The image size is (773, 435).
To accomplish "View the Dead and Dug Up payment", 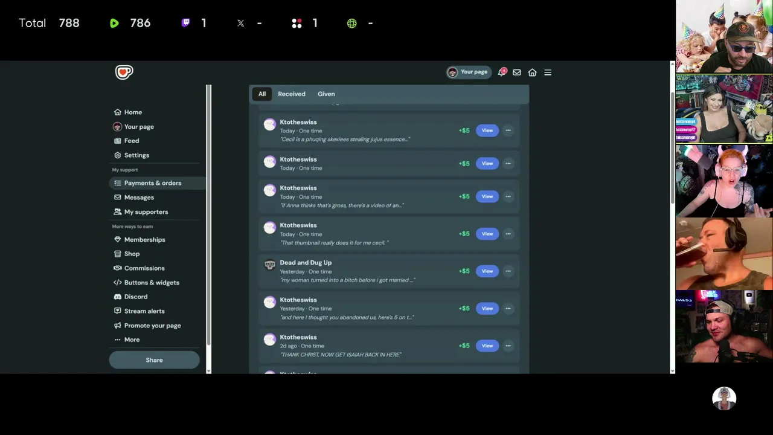I will [487, 271].
